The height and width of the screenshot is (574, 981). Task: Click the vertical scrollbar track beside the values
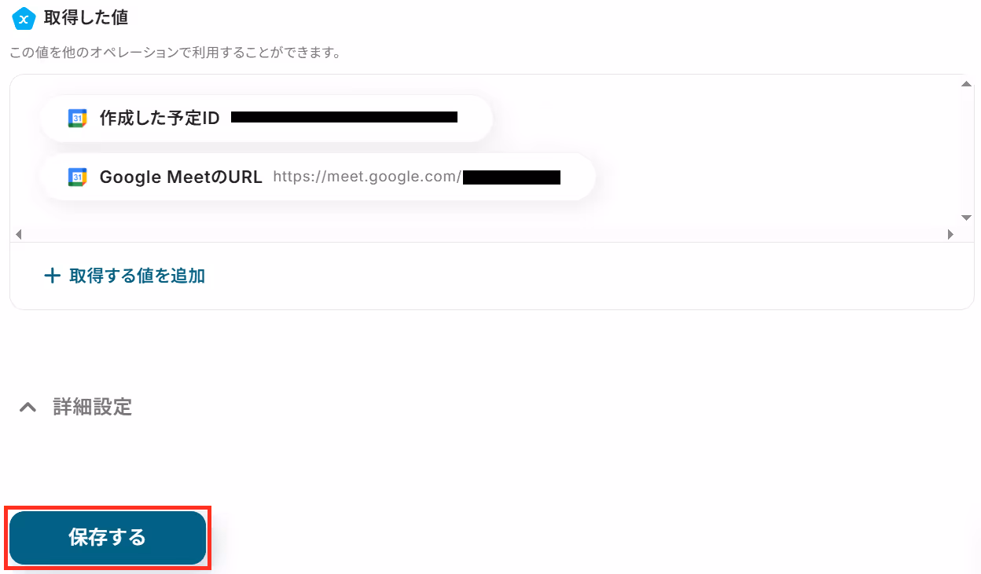(x=967, y=151)
